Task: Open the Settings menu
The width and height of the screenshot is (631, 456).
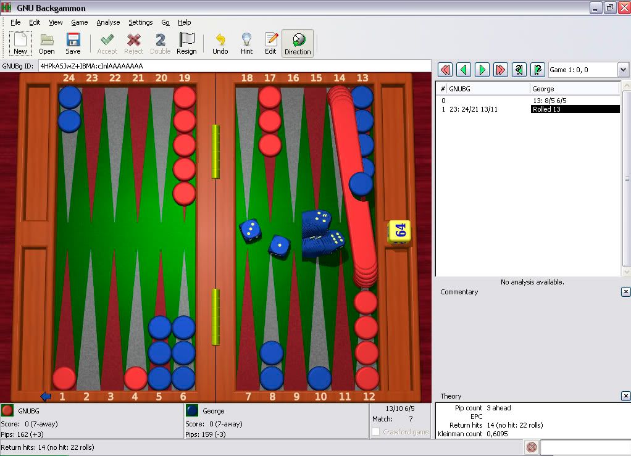Action: tap(140, 22)
